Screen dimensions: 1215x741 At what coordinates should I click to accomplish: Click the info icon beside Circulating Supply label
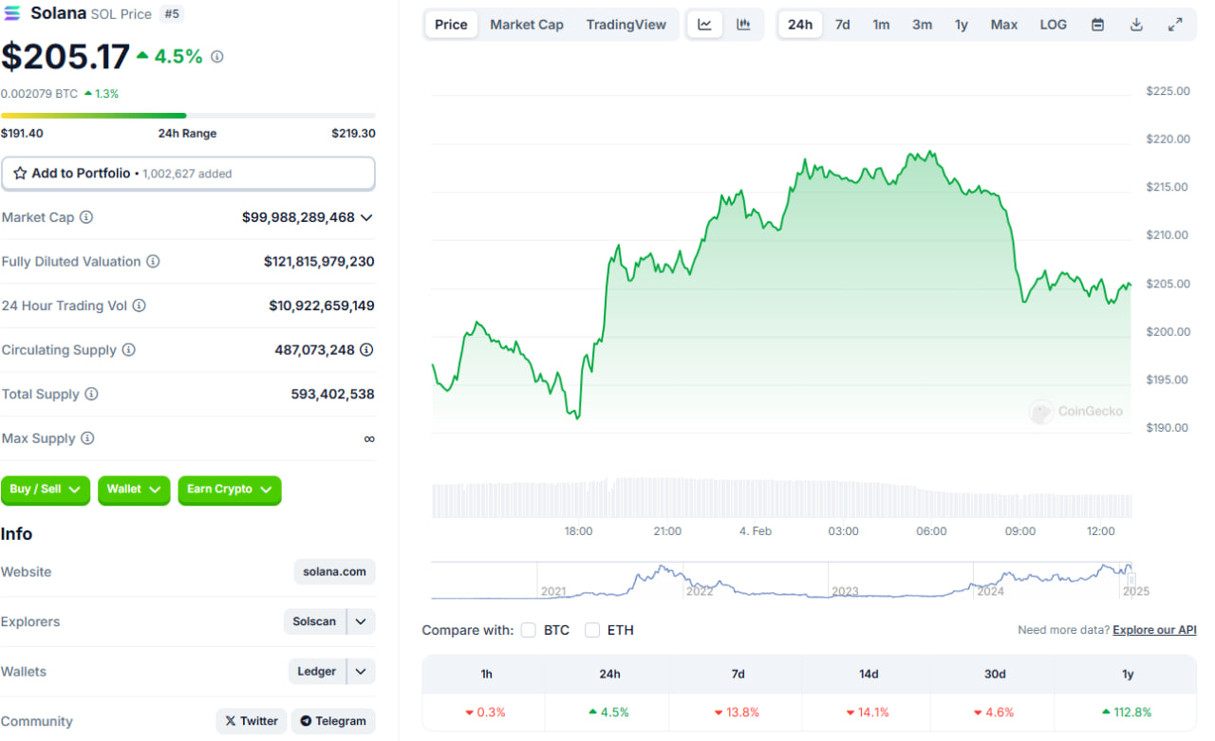(128, 350)
